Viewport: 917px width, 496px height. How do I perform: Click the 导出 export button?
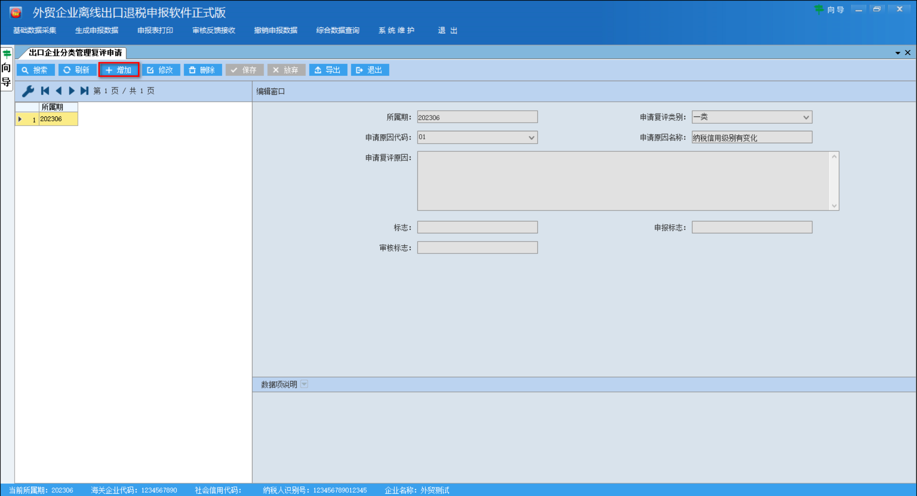pos(328,70)
